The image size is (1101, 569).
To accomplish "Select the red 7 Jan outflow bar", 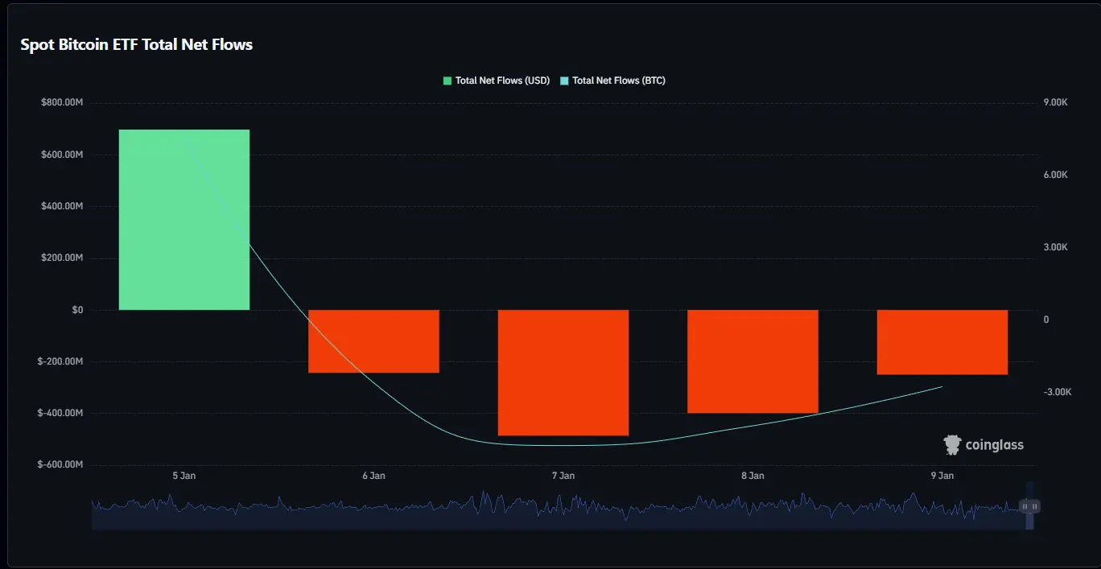I will click(x=563, y=373).
